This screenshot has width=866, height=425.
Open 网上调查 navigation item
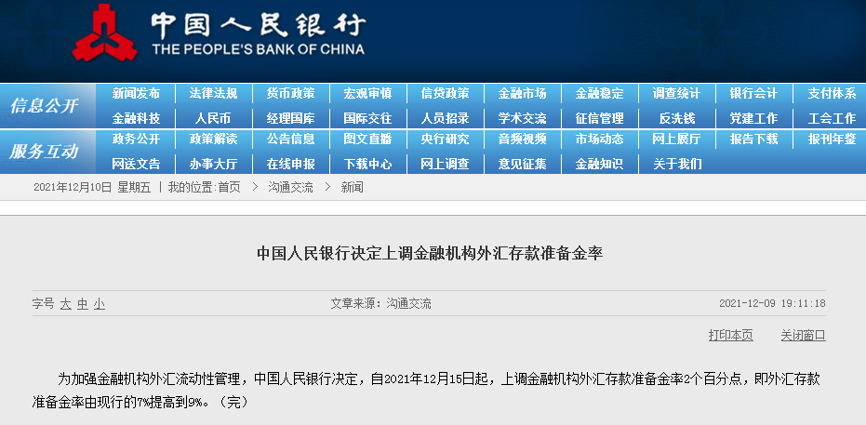pos(445,164)
